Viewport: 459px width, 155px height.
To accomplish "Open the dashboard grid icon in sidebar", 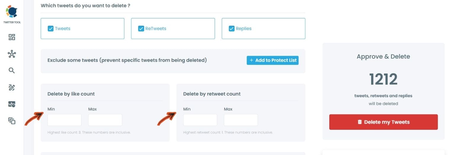I will click(12, 37).
